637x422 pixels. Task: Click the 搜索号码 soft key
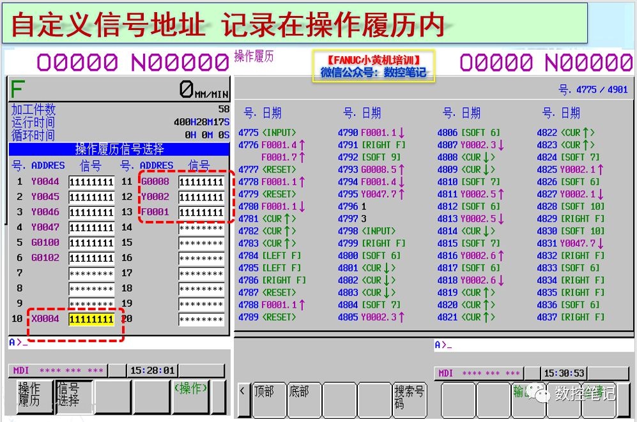(x=409, y=399)
